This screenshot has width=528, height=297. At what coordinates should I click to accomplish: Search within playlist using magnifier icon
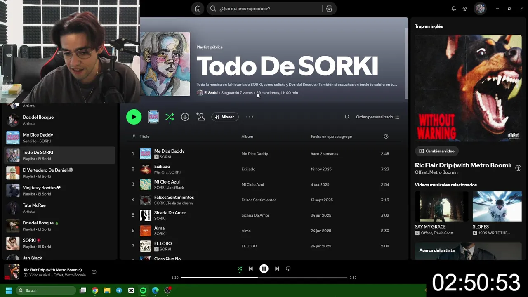pos(347,117)
